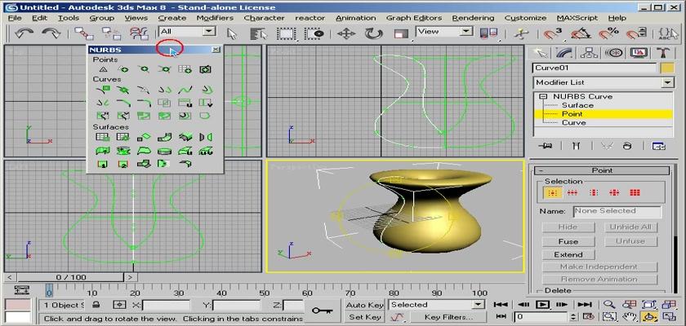Open the Modifiers menu

pos(215,18)
